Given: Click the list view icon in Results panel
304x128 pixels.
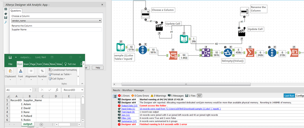Looking at the screenshot, I should pyautogui.click(x=115, y=96).
